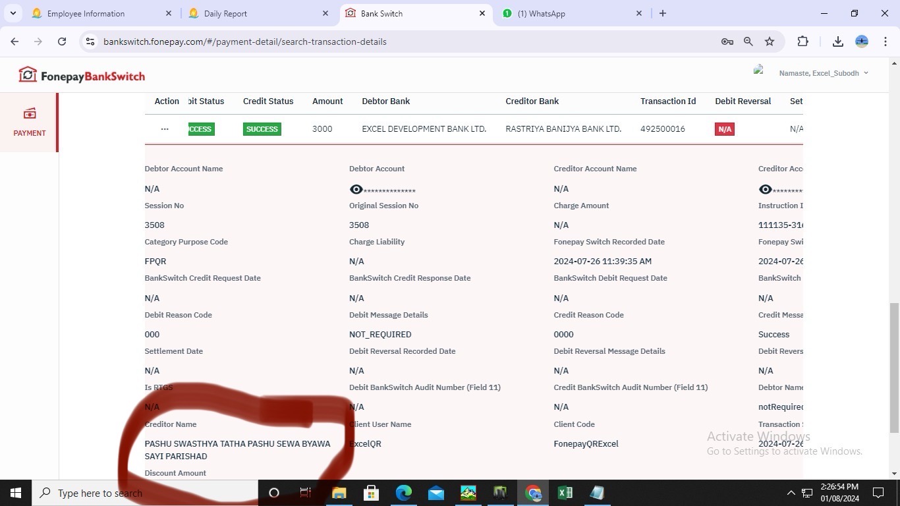900x506 pixels.
Task: Click the ExcelQR client user name value
Action: pos(366,444)
